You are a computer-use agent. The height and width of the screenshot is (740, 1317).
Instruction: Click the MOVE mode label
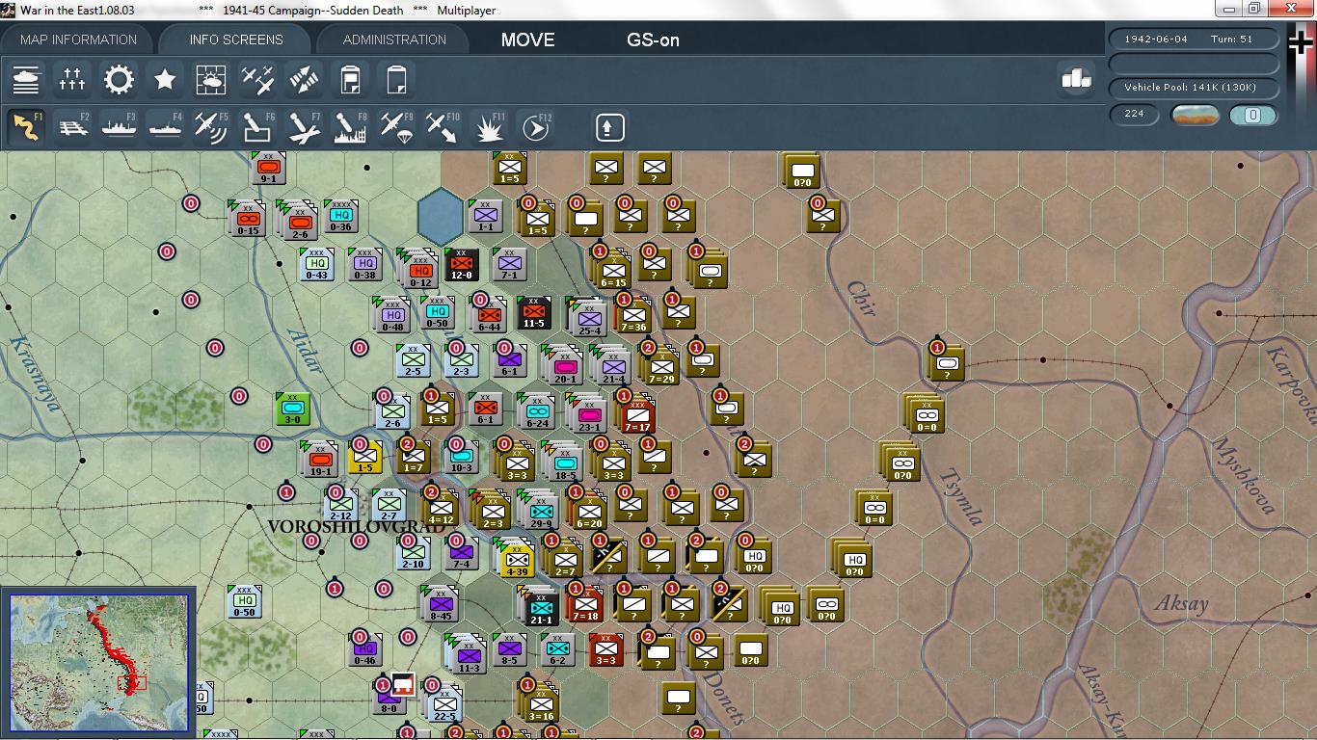click(527, 40)
